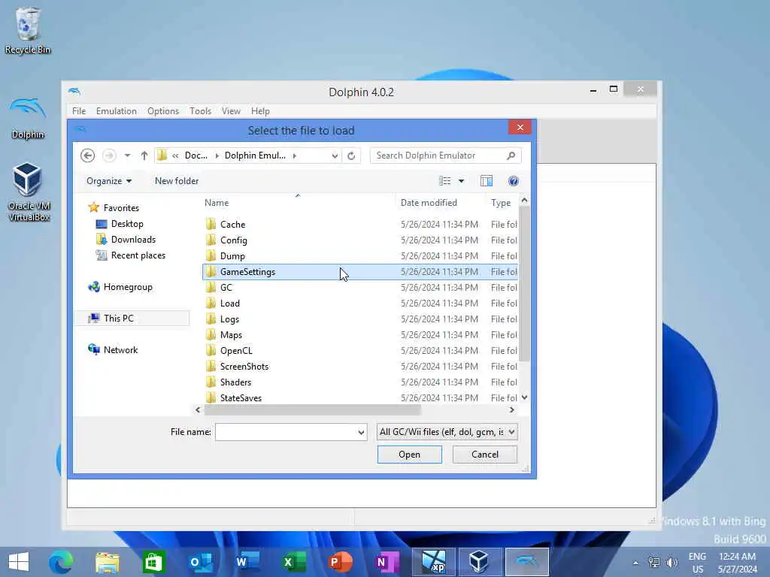Sort by the Date modified column header
This screenshot has width=770, height=577.
tap(439, 202)
